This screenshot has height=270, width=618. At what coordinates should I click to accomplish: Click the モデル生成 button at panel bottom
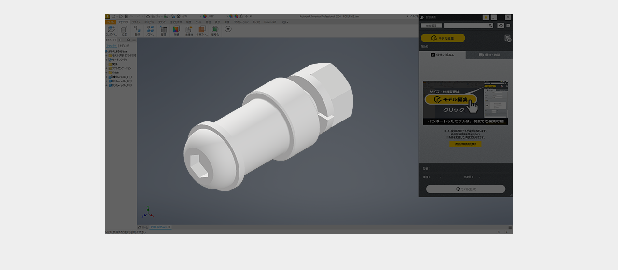[x=465, y=189]
